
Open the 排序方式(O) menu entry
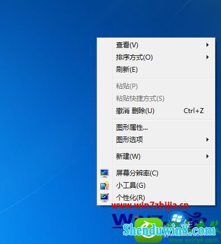(156, 57)
